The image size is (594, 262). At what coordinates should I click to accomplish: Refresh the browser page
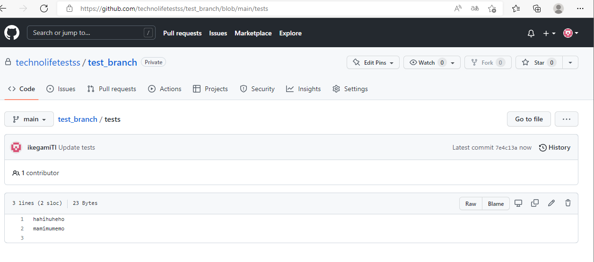point(44,8)
